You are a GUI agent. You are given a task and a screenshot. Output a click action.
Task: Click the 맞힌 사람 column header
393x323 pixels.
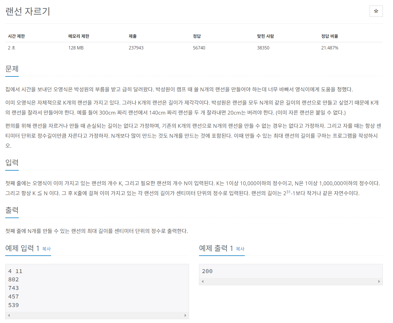[x=265, y=36]
